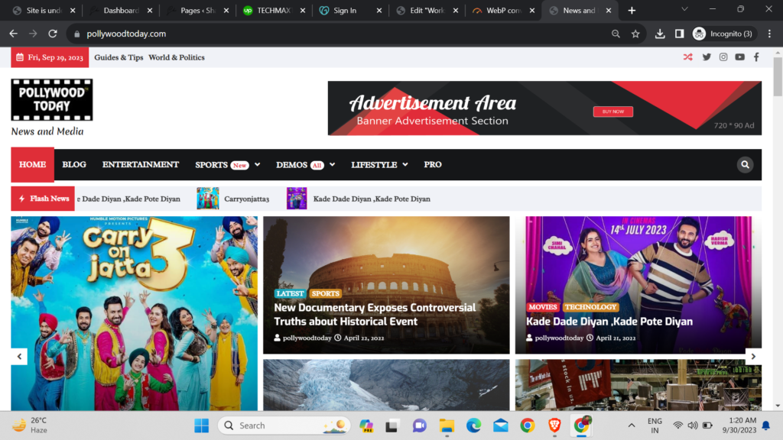Open Guides & Tips link
Image resolution: width=783 pixels, height=440 pixels.
coord(119,57)
